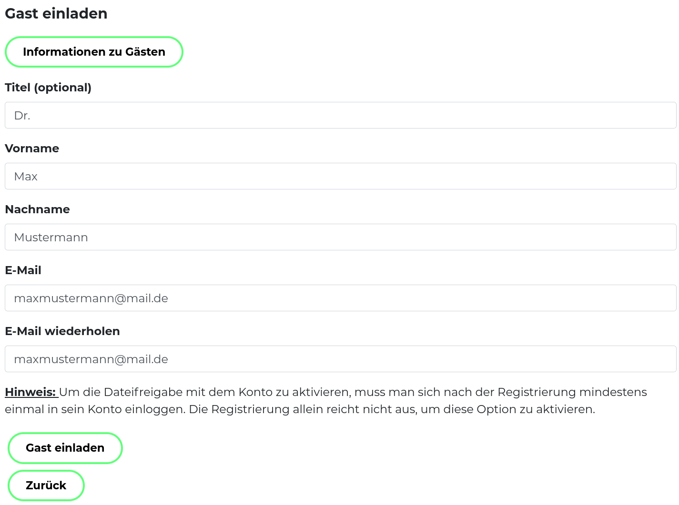Open Informationen zu Gästen
This screenshot has width=679, height=505.
click(94, 51)
